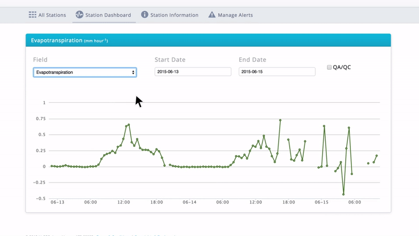Click the grid icon beside All Stations
Image resolution: width=419 pixels, height=236 pixels.
[32, 15]
